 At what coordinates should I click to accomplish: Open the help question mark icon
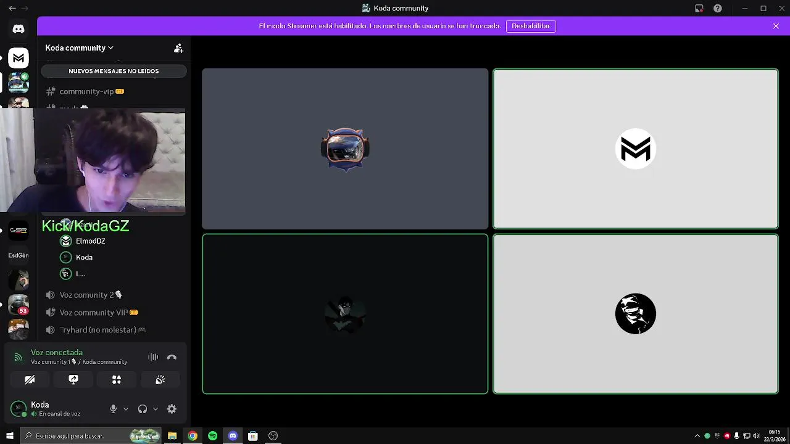click(x=717, y=8)
